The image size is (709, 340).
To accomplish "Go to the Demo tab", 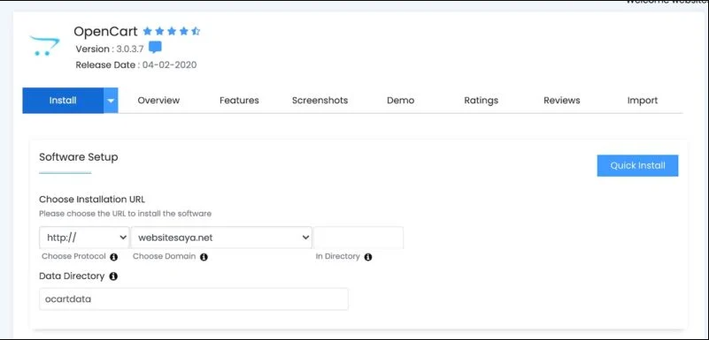I will pos(401,100).
